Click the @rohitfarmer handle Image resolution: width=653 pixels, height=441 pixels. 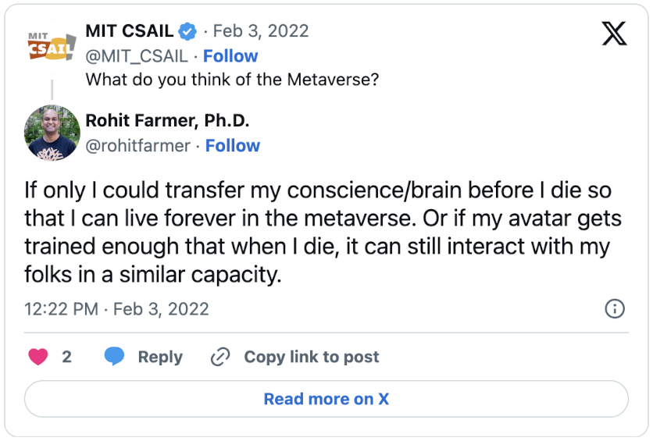tap(137, 146)
